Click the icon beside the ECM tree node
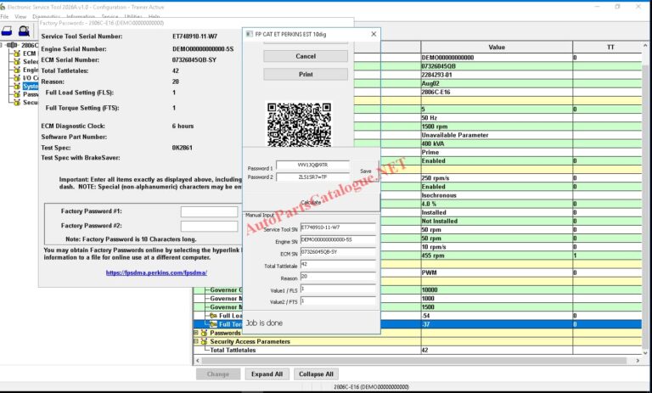 click(17, 53)
